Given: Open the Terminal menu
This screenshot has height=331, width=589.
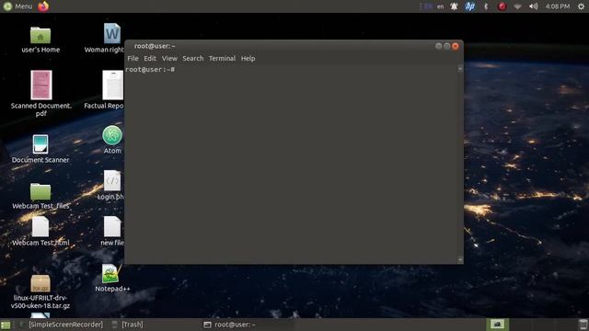Looking at the screenshot, I should [222, 59].
